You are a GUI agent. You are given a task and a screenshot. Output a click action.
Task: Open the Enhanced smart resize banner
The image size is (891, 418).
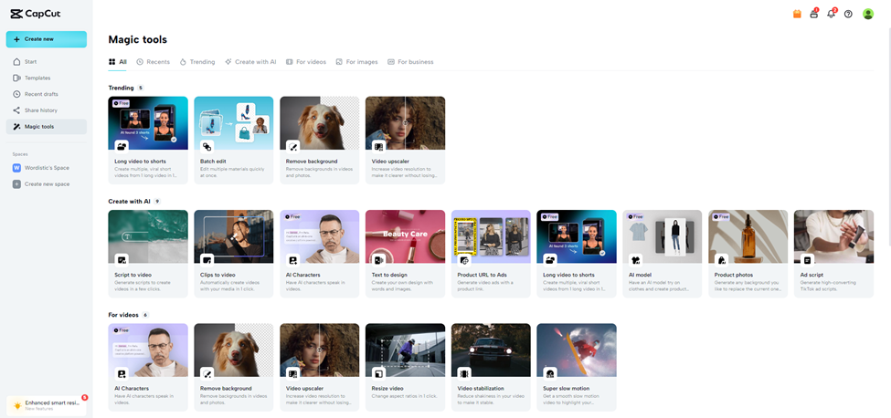click(x=47, y=405)
